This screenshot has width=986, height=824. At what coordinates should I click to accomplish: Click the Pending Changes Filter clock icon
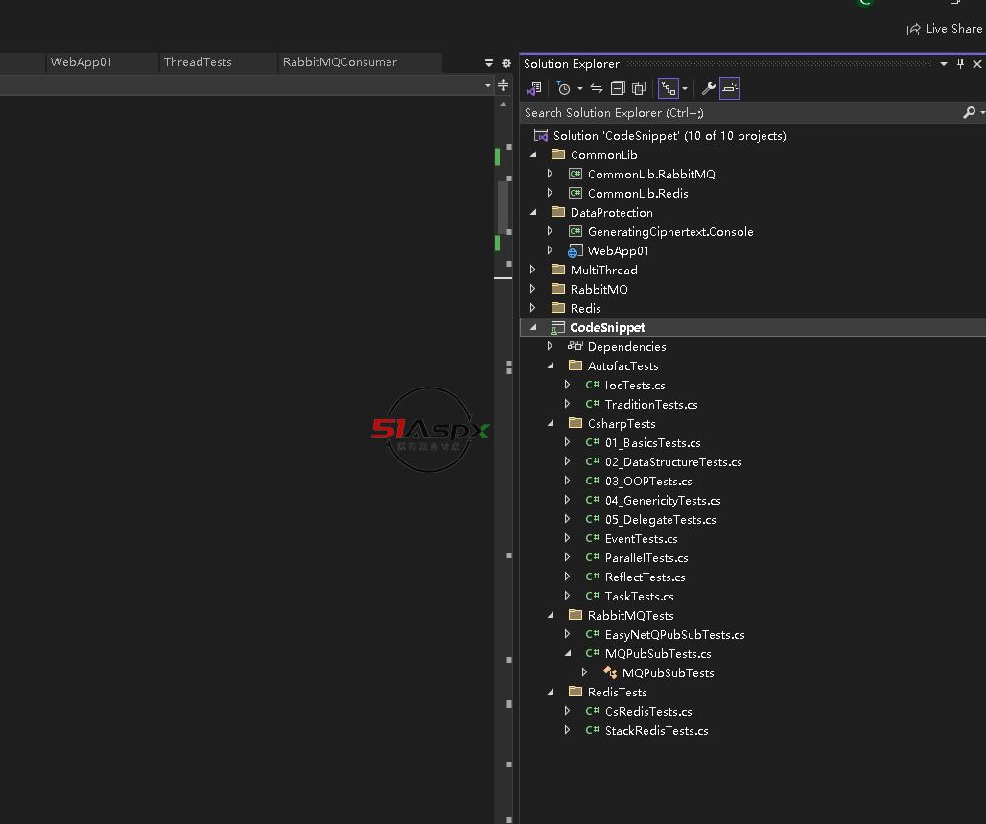point(564,88)
